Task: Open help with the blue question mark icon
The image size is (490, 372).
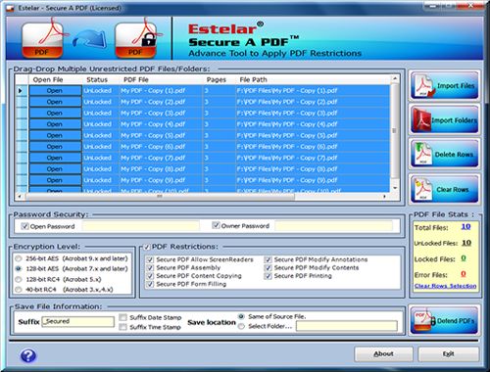Action: (28, 355)
